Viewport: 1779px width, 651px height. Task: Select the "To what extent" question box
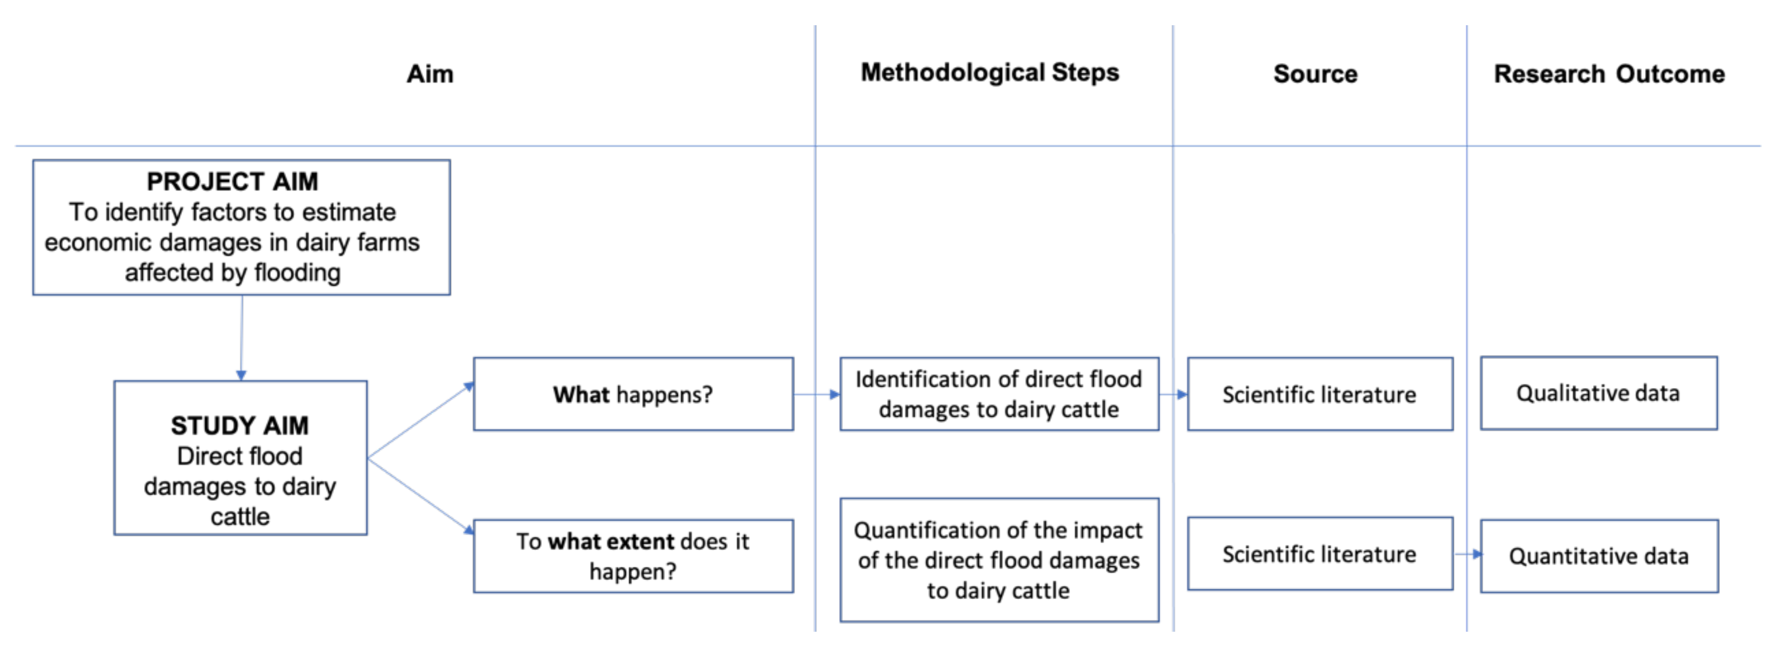(633, 556)
